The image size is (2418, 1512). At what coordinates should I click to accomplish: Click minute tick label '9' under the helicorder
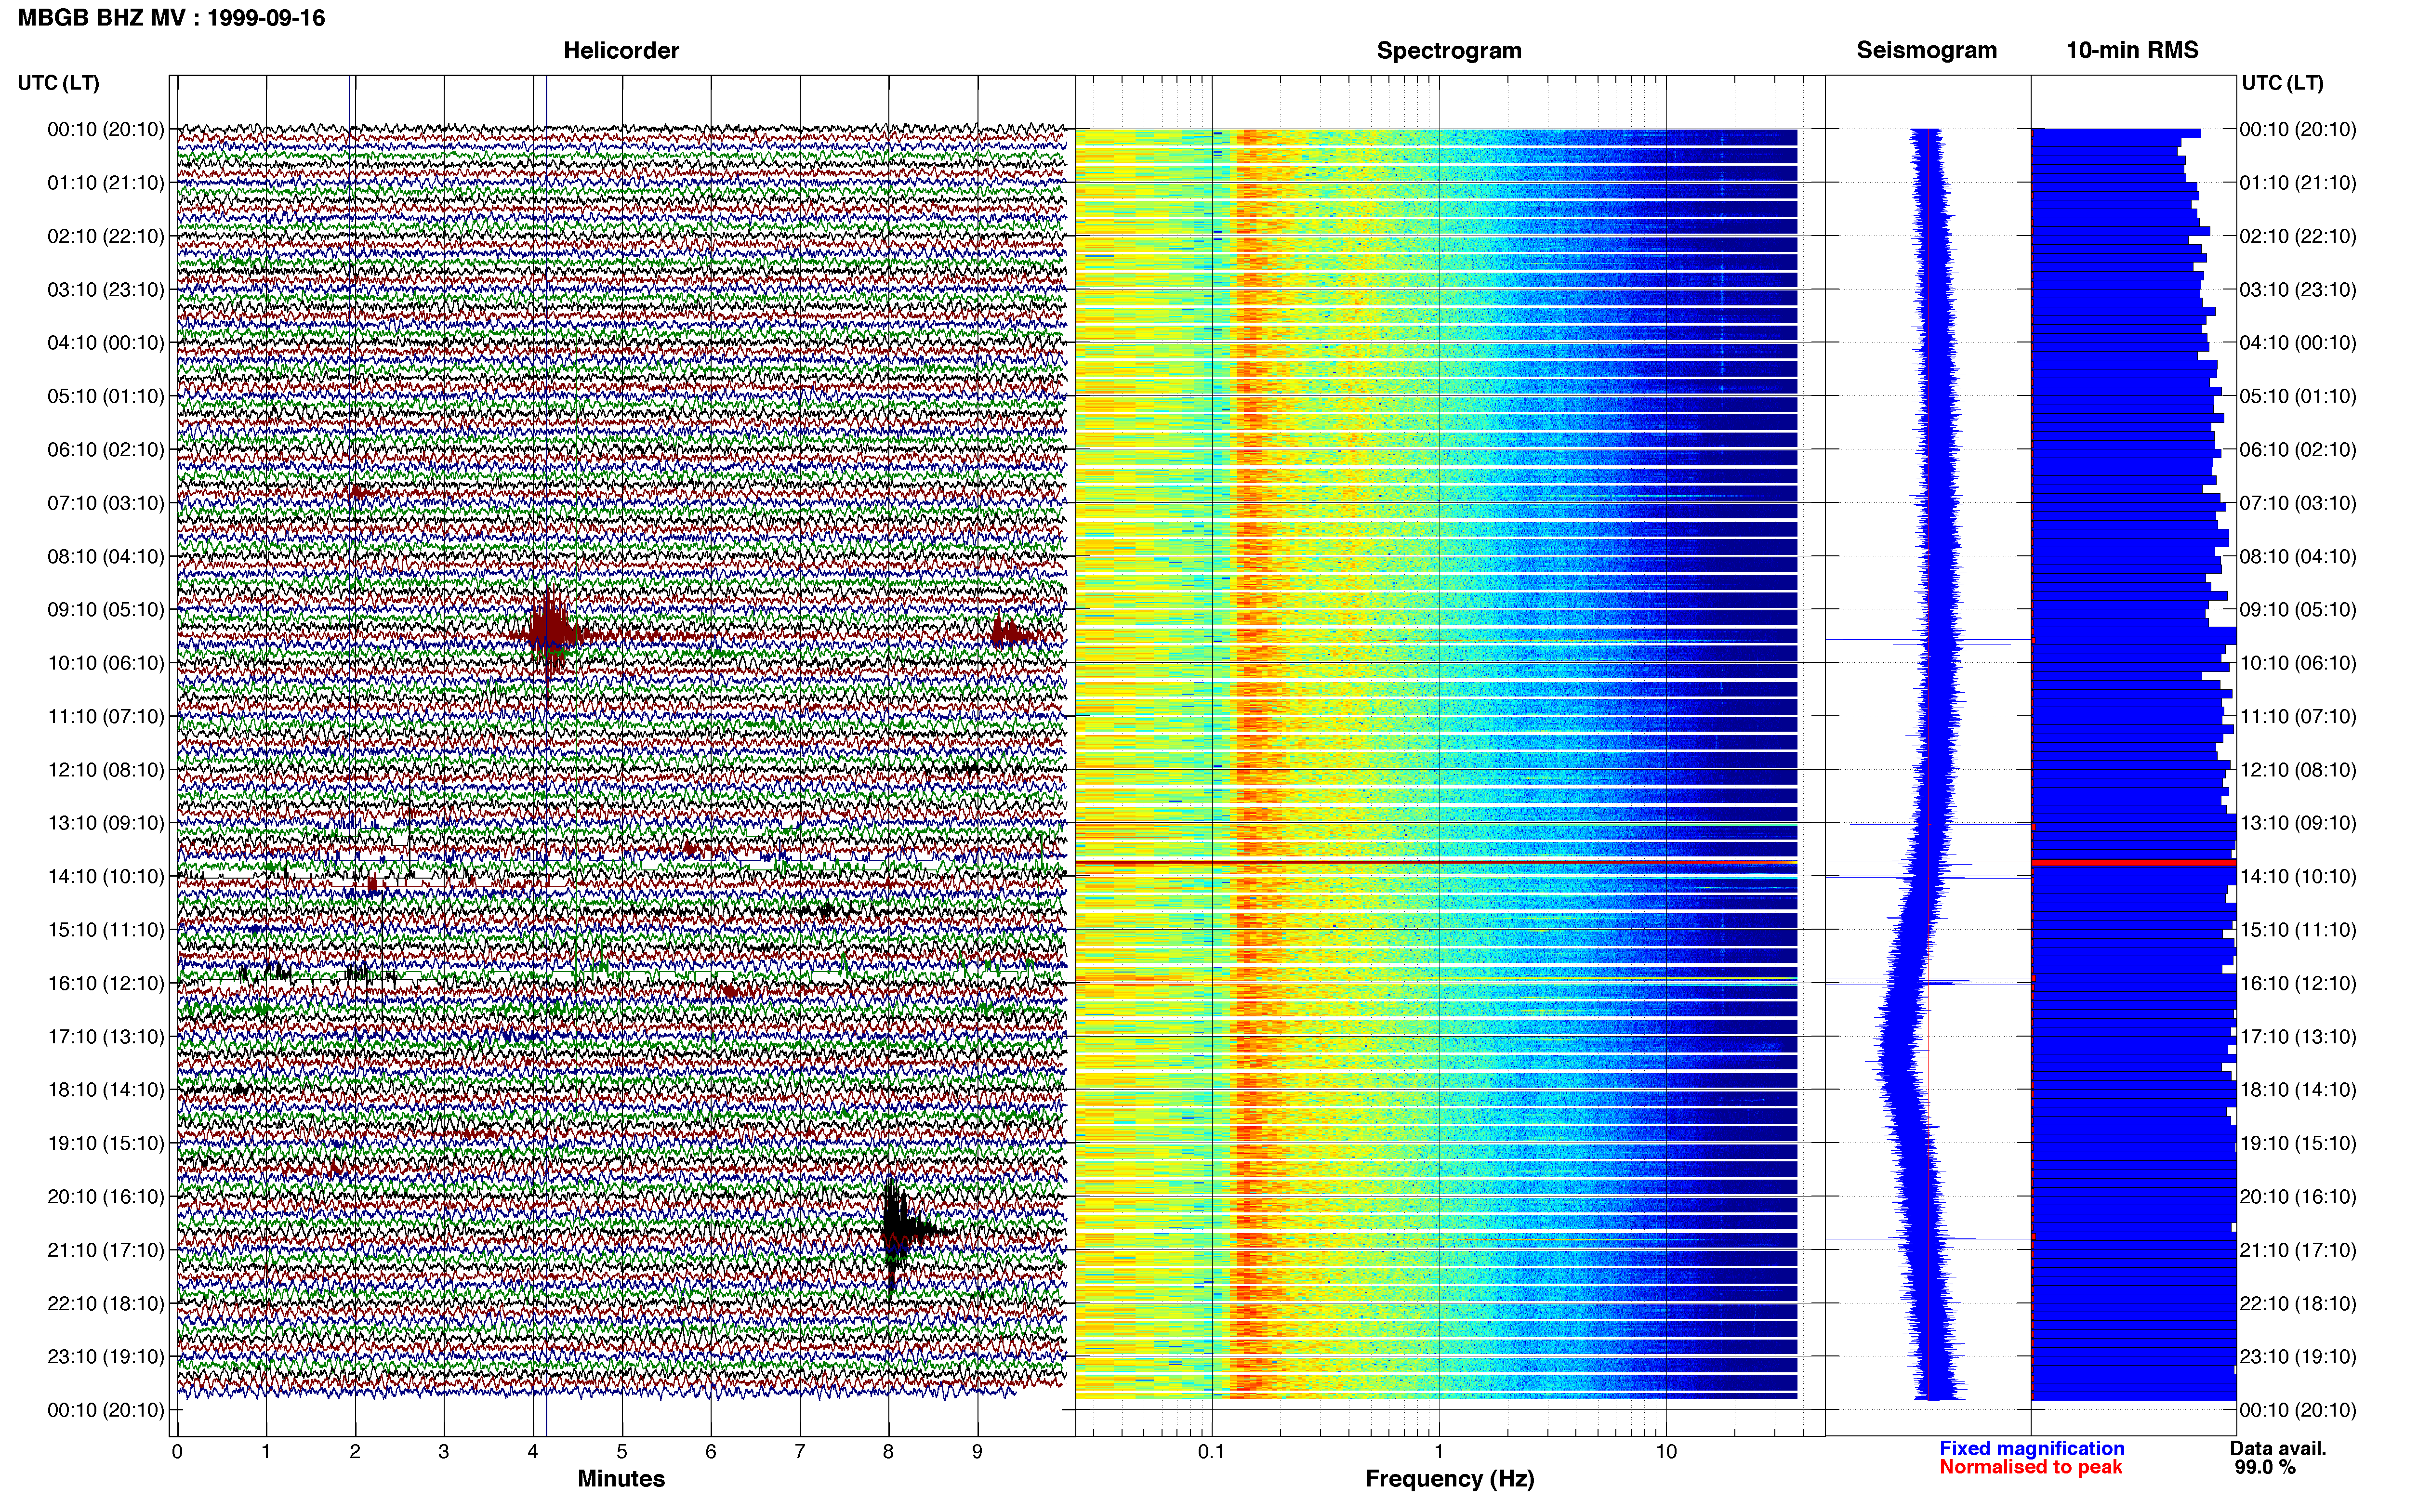tap(977, 1452)
